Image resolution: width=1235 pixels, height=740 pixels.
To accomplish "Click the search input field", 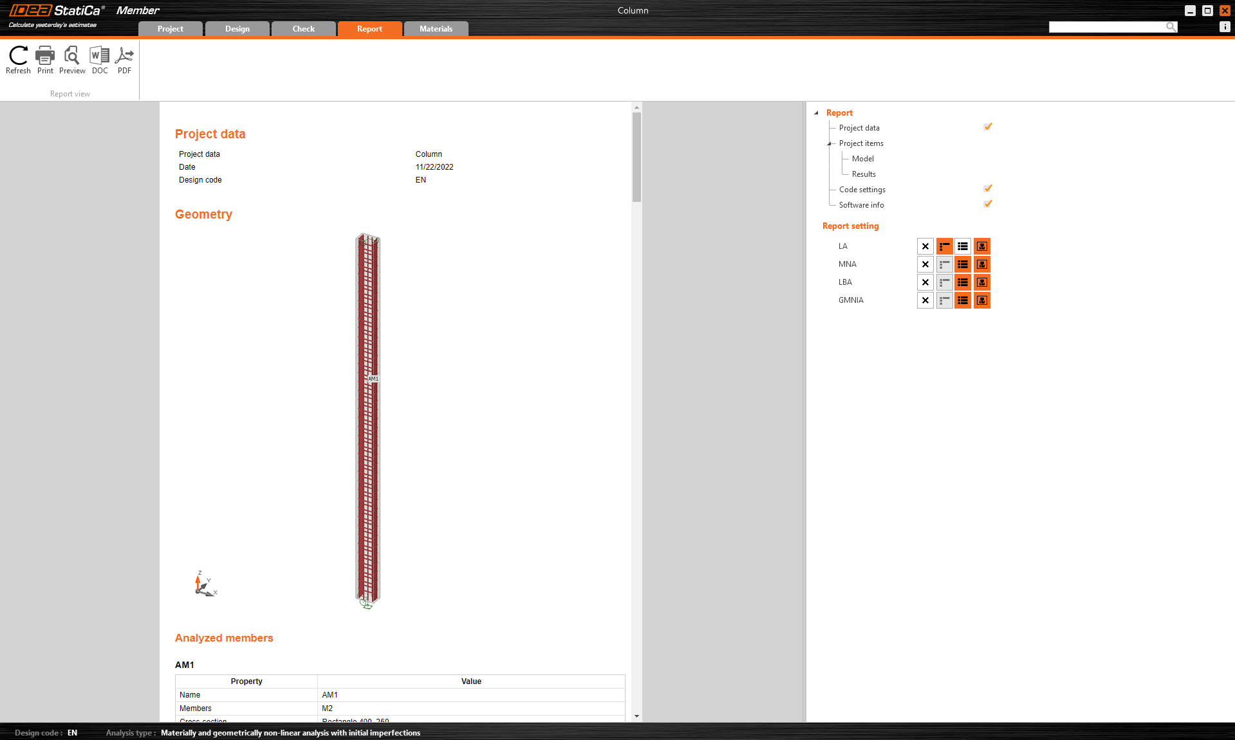I will click(x=1107, y=26).
